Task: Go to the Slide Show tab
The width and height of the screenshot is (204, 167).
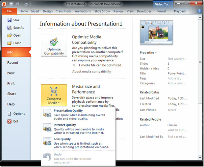Action: (x=102, y=12)
